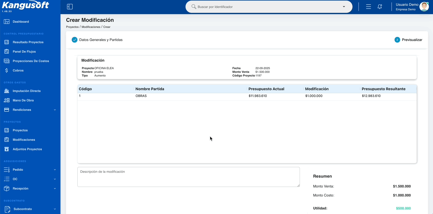This screenshot has height=214, width=433.
Task: Click the Kangusoft logo
Action: 25,5
